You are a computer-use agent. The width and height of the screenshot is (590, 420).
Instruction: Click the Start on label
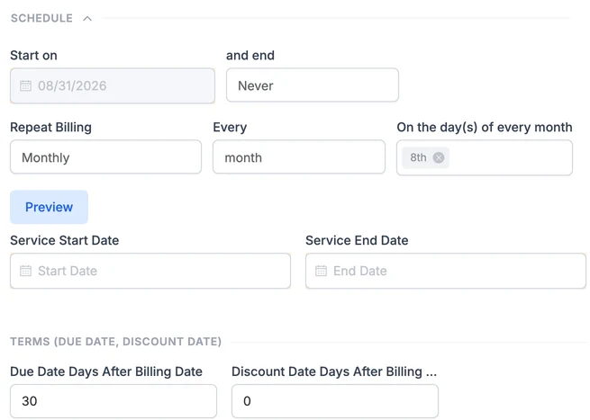tap(33, 55)
